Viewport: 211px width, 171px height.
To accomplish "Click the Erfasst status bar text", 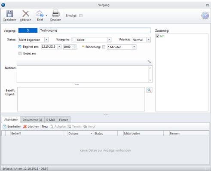I will pyautogui.click(x=25, y=168).
